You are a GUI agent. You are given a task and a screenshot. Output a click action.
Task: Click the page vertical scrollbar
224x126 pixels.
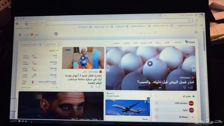click(x=204, y=41)
